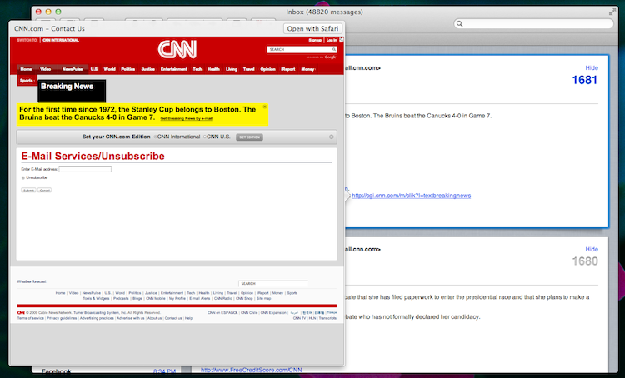Go to the Entertainment section
Image resolution: width=625 pixels, height=378 pixels.
174,69
